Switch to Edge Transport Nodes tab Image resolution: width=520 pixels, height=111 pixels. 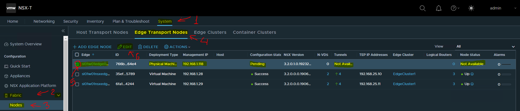click(x=161, y=32)
